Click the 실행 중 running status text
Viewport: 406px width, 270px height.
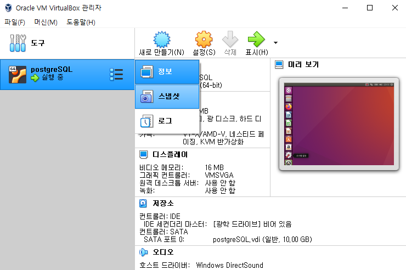click(x=53, y=77)
